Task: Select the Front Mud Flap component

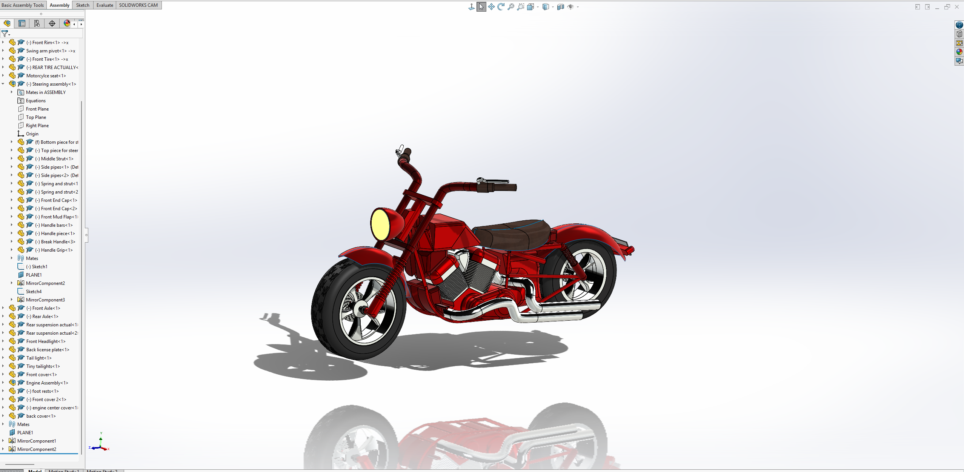Action: coord(57,217)
